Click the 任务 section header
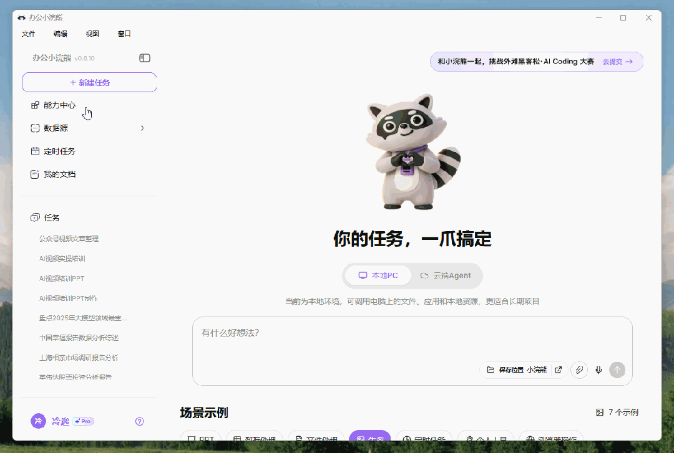Image resolution: width=674 pixels, height=453 pixels. [45, 217]
